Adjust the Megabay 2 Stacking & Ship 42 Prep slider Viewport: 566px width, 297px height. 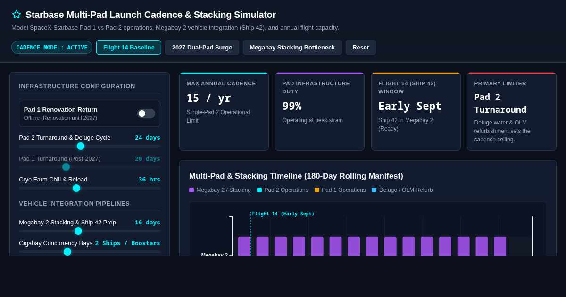90,231
